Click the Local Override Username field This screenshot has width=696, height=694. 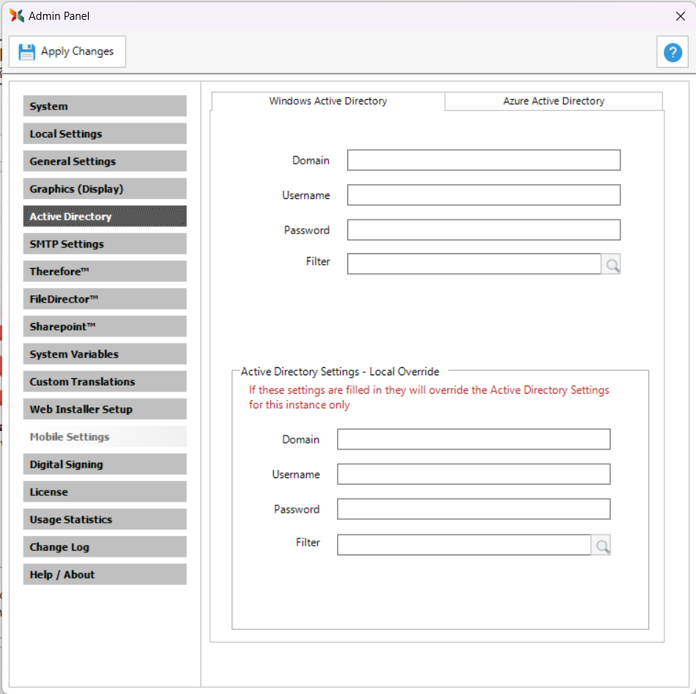tap(473, 474)
